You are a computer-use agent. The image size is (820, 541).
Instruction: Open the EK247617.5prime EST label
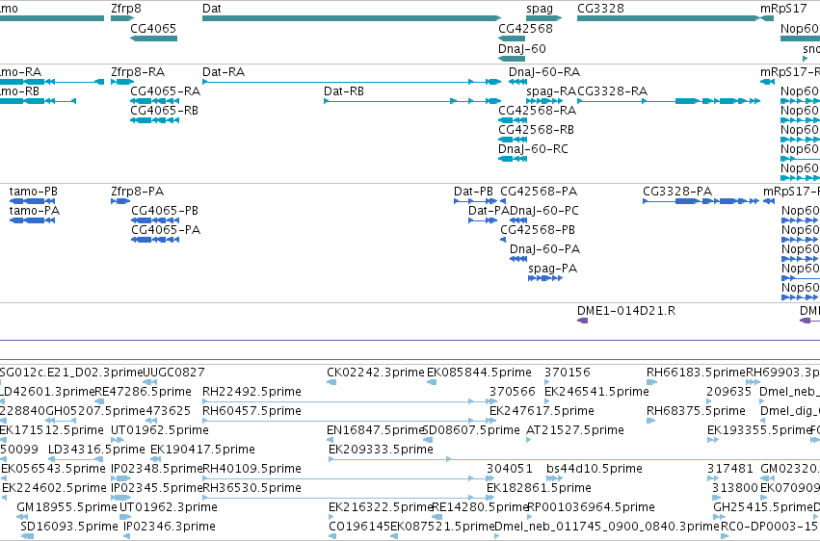[542, 411]
